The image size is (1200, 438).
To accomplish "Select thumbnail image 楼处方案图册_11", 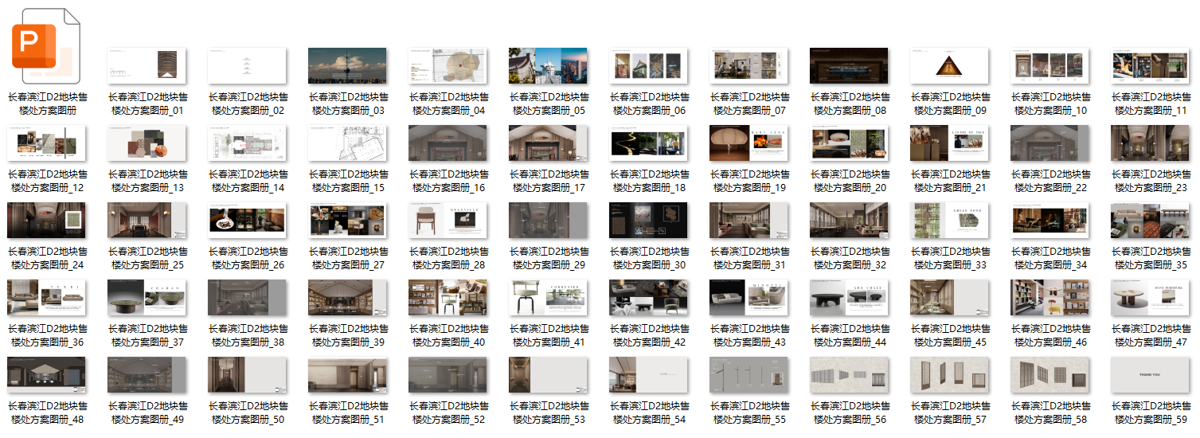I will (1150, 65).
